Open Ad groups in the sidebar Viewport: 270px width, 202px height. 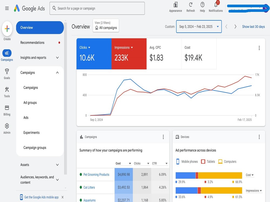(x=30, y=103)
